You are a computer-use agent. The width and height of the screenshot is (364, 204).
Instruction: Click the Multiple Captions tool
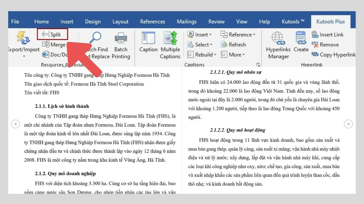point(170,44)
